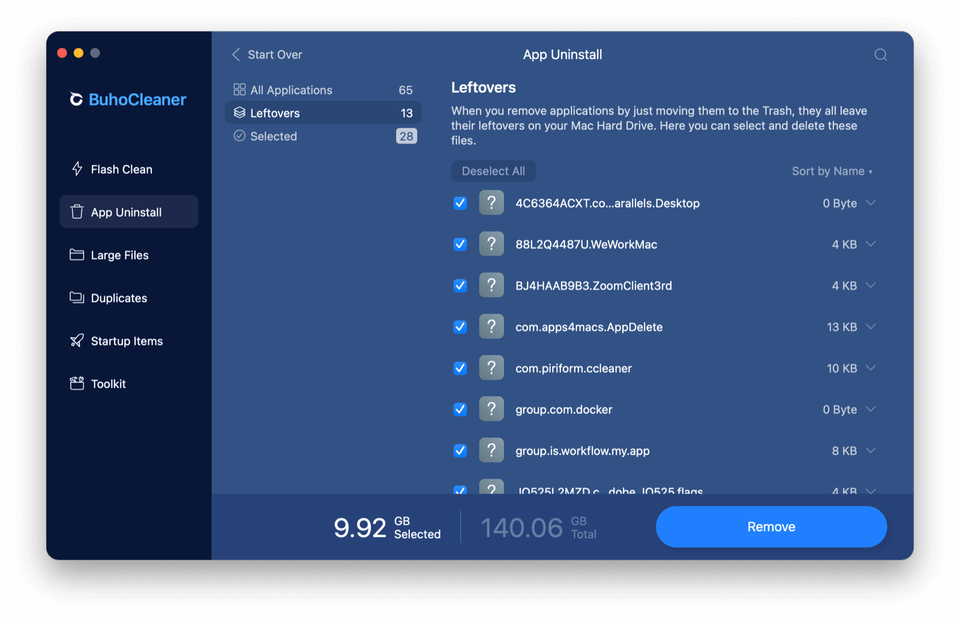This screenshot has height=621, width=960.
Task: Uncheck the com.piriform.ccleaner leftover
Action: [x=460, y=368]
